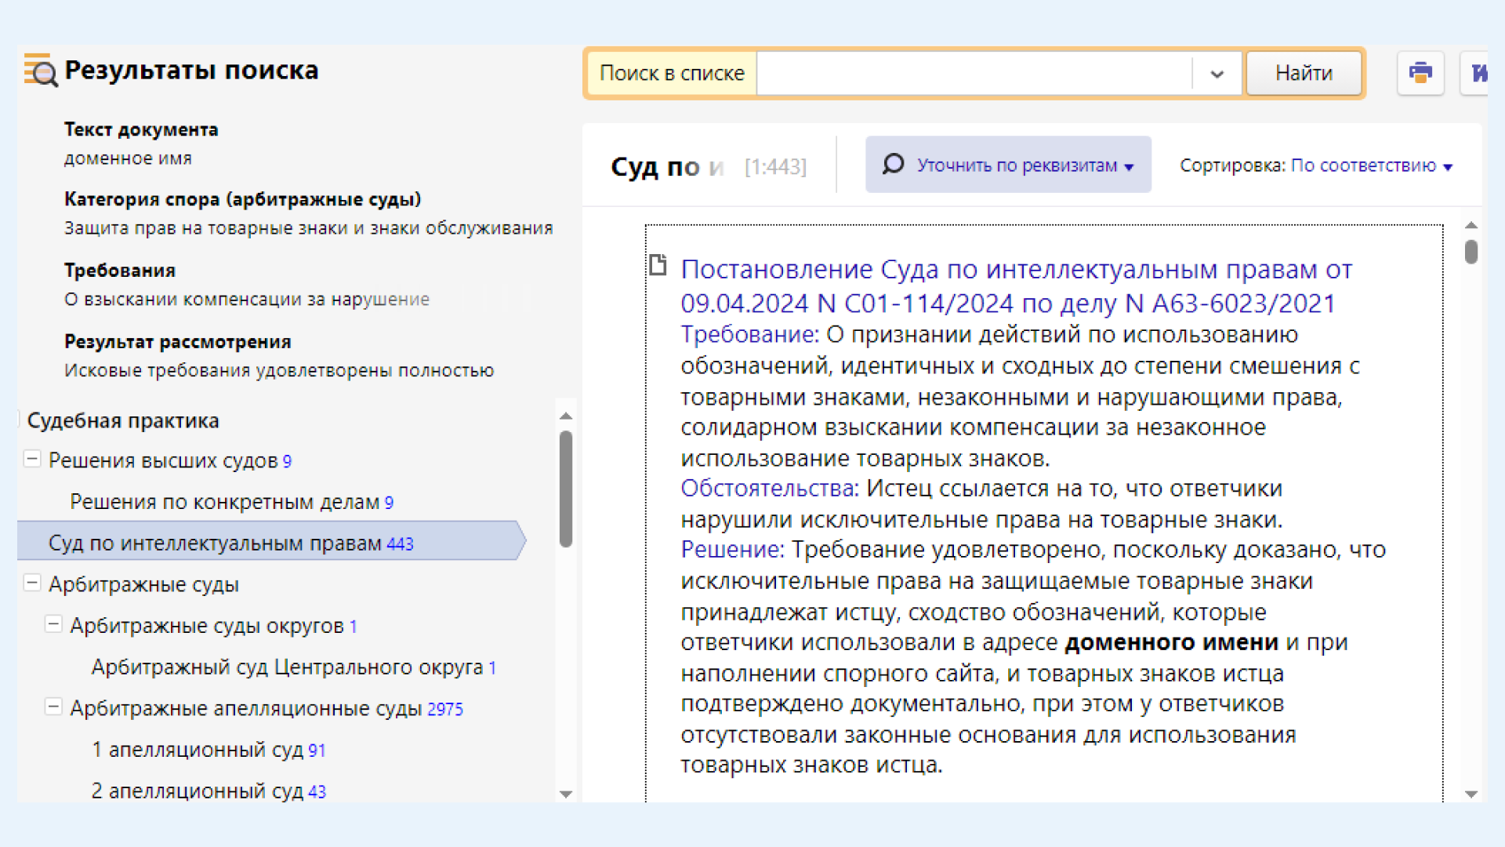The height and width of the screenshot is (847, 1505).
Task: Click the printer icon
Action: point(1420,73)
